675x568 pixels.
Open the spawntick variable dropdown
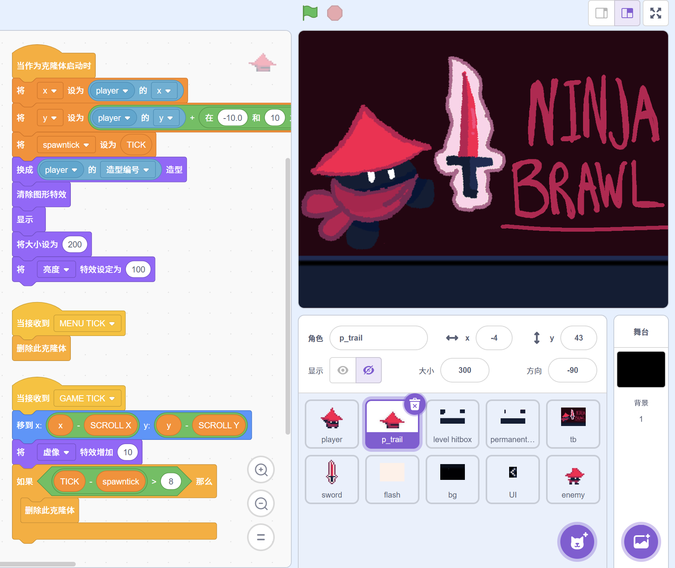coord(86,145)
